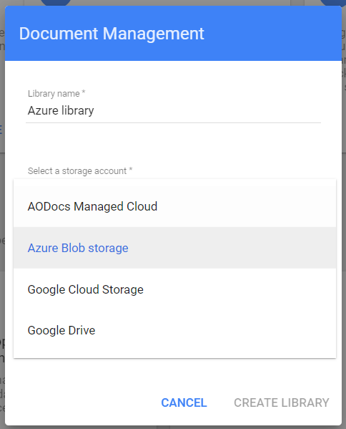
Task: Click the blue dialog header bar
Action: (x=174, y=33)
